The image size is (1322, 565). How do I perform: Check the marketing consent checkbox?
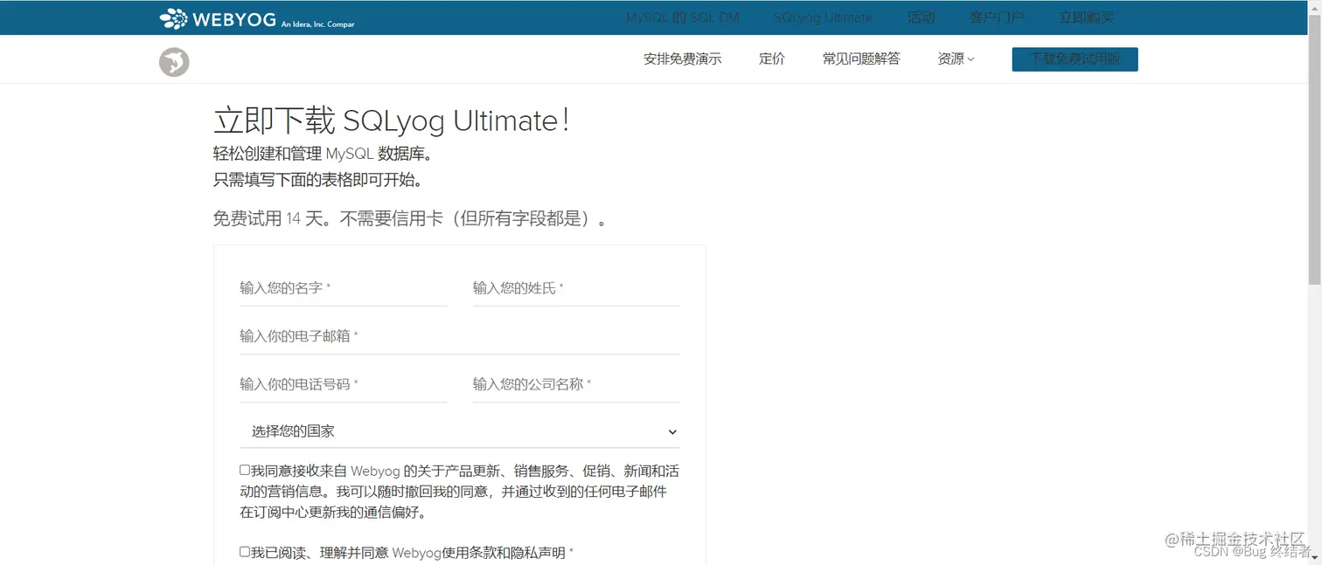(245, 470)
